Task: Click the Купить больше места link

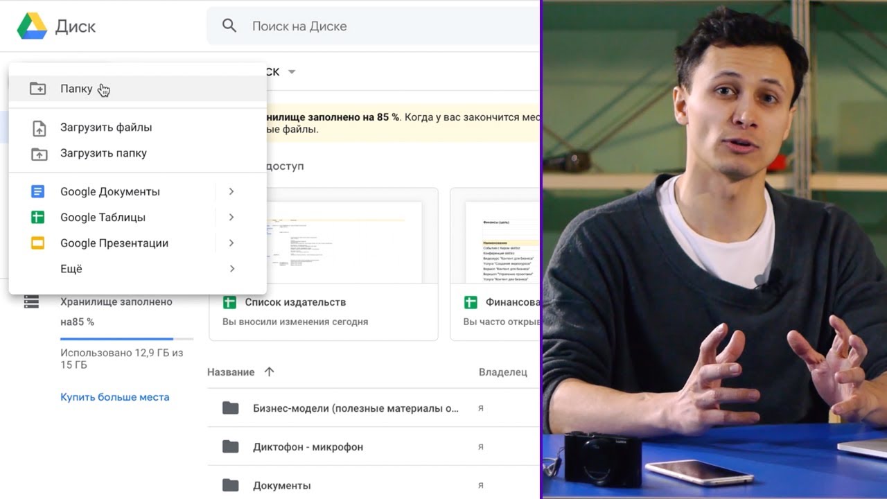Action: 115,397
